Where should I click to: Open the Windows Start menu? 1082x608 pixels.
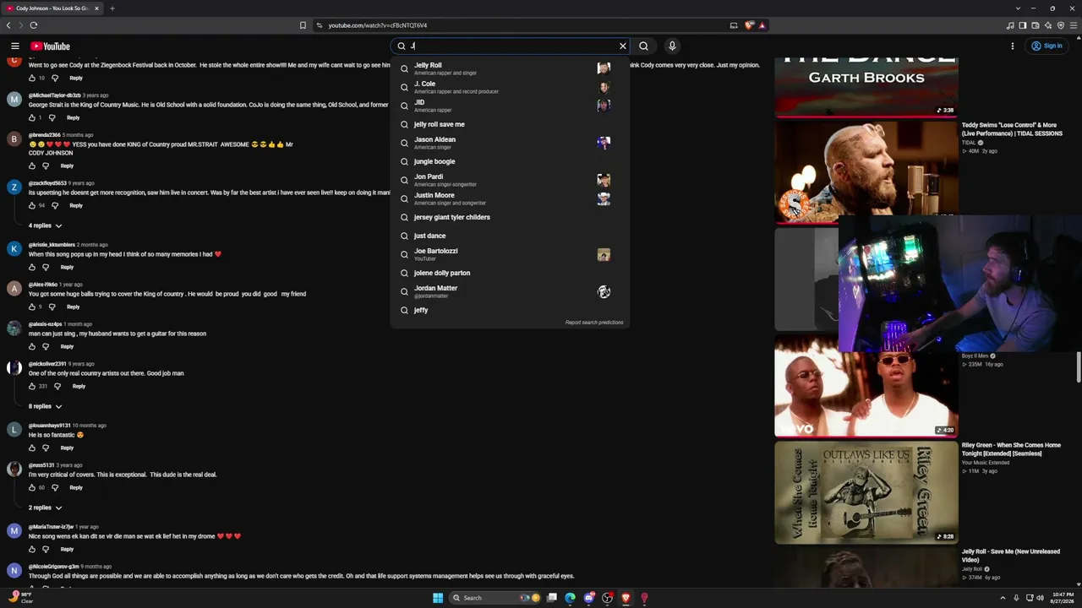pos(438,598)
